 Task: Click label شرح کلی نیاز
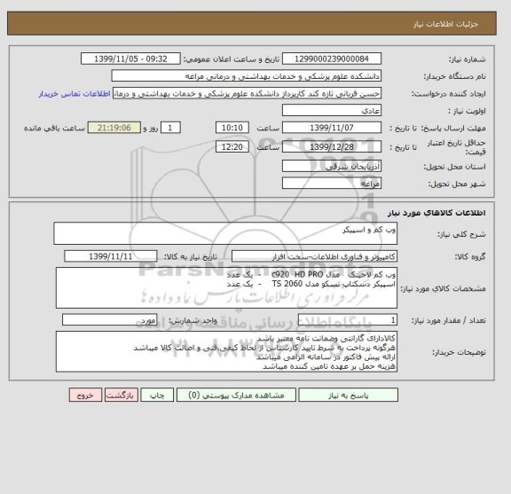coord(461,234)
